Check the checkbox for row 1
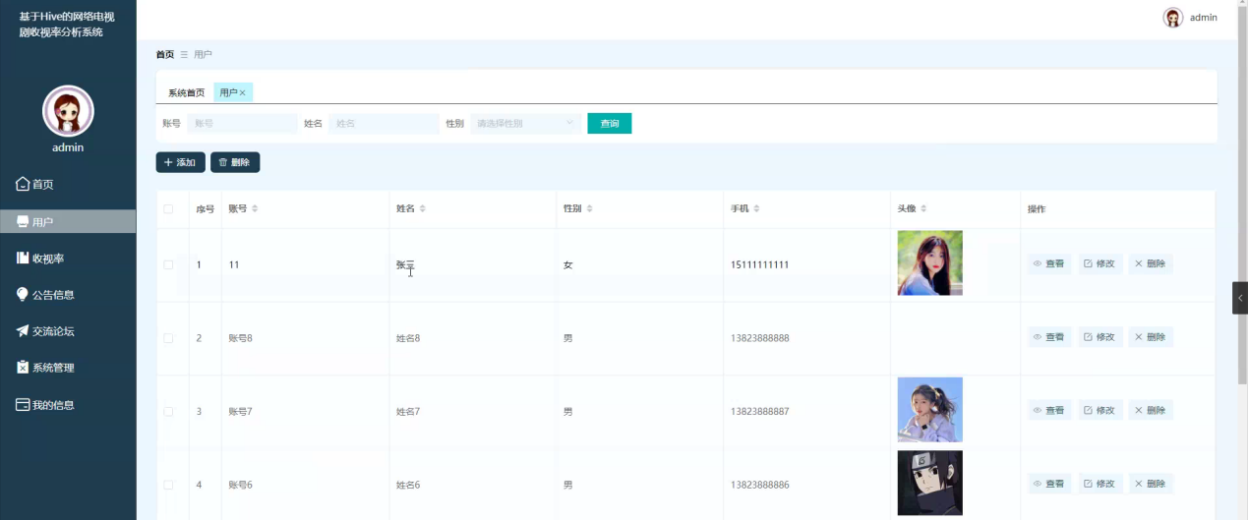The image size is (1248, 520). [168, 264]
